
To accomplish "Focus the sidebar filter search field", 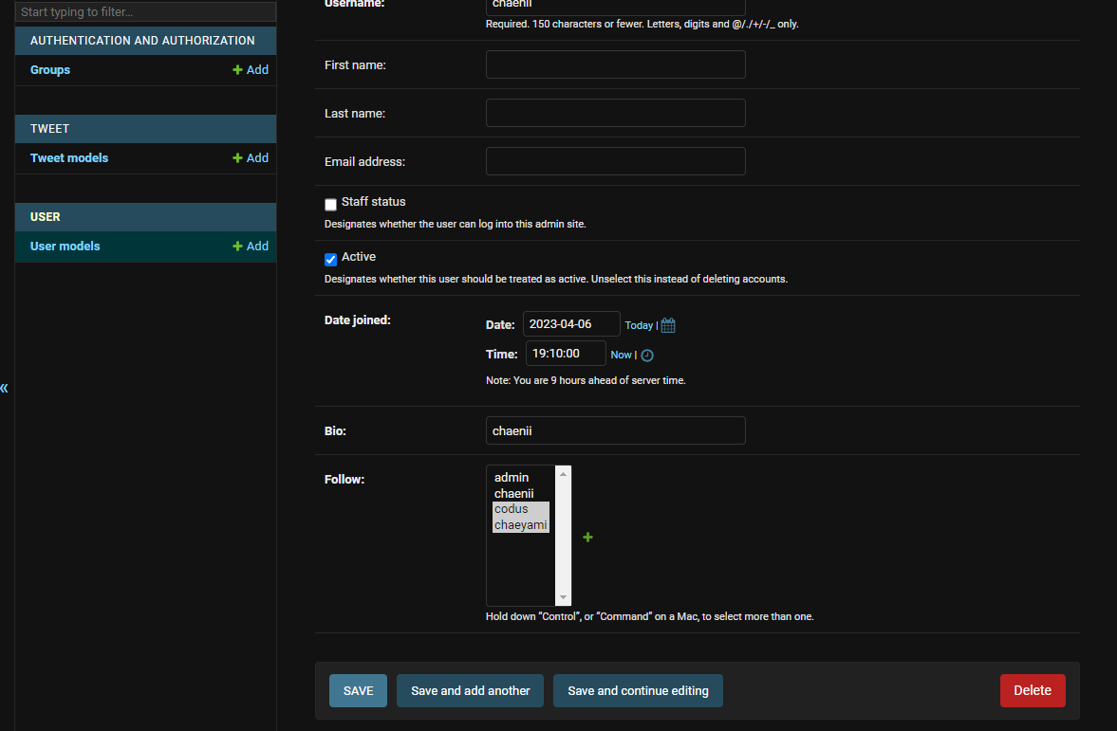I will click(145, 11).
